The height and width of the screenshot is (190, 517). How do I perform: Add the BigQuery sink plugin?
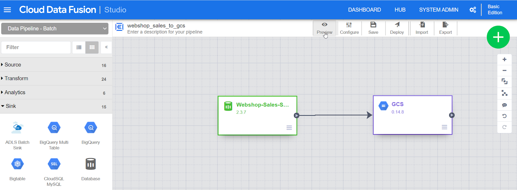point(91,133)
